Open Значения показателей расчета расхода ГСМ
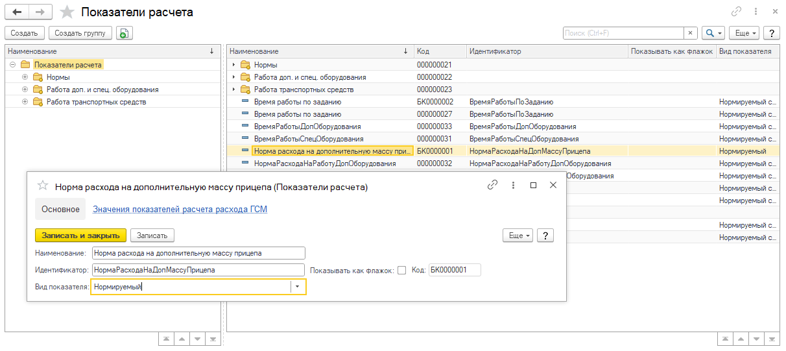The width and height of the screenshot is (786, 351). pos(180,210)
